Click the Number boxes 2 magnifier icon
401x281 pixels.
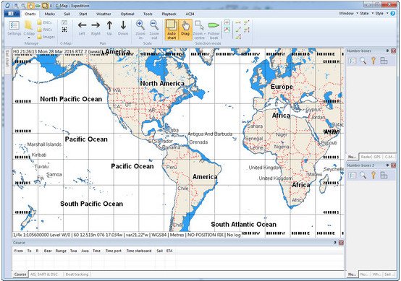click(x=363, y=175)
